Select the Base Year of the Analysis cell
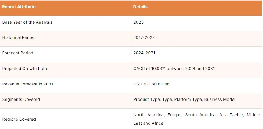Viewport: 263px width, 129px height. pyautogui.click(x=27, y=22)
